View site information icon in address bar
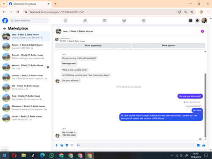This screenshot has height=159, width=212. (26, 12)
